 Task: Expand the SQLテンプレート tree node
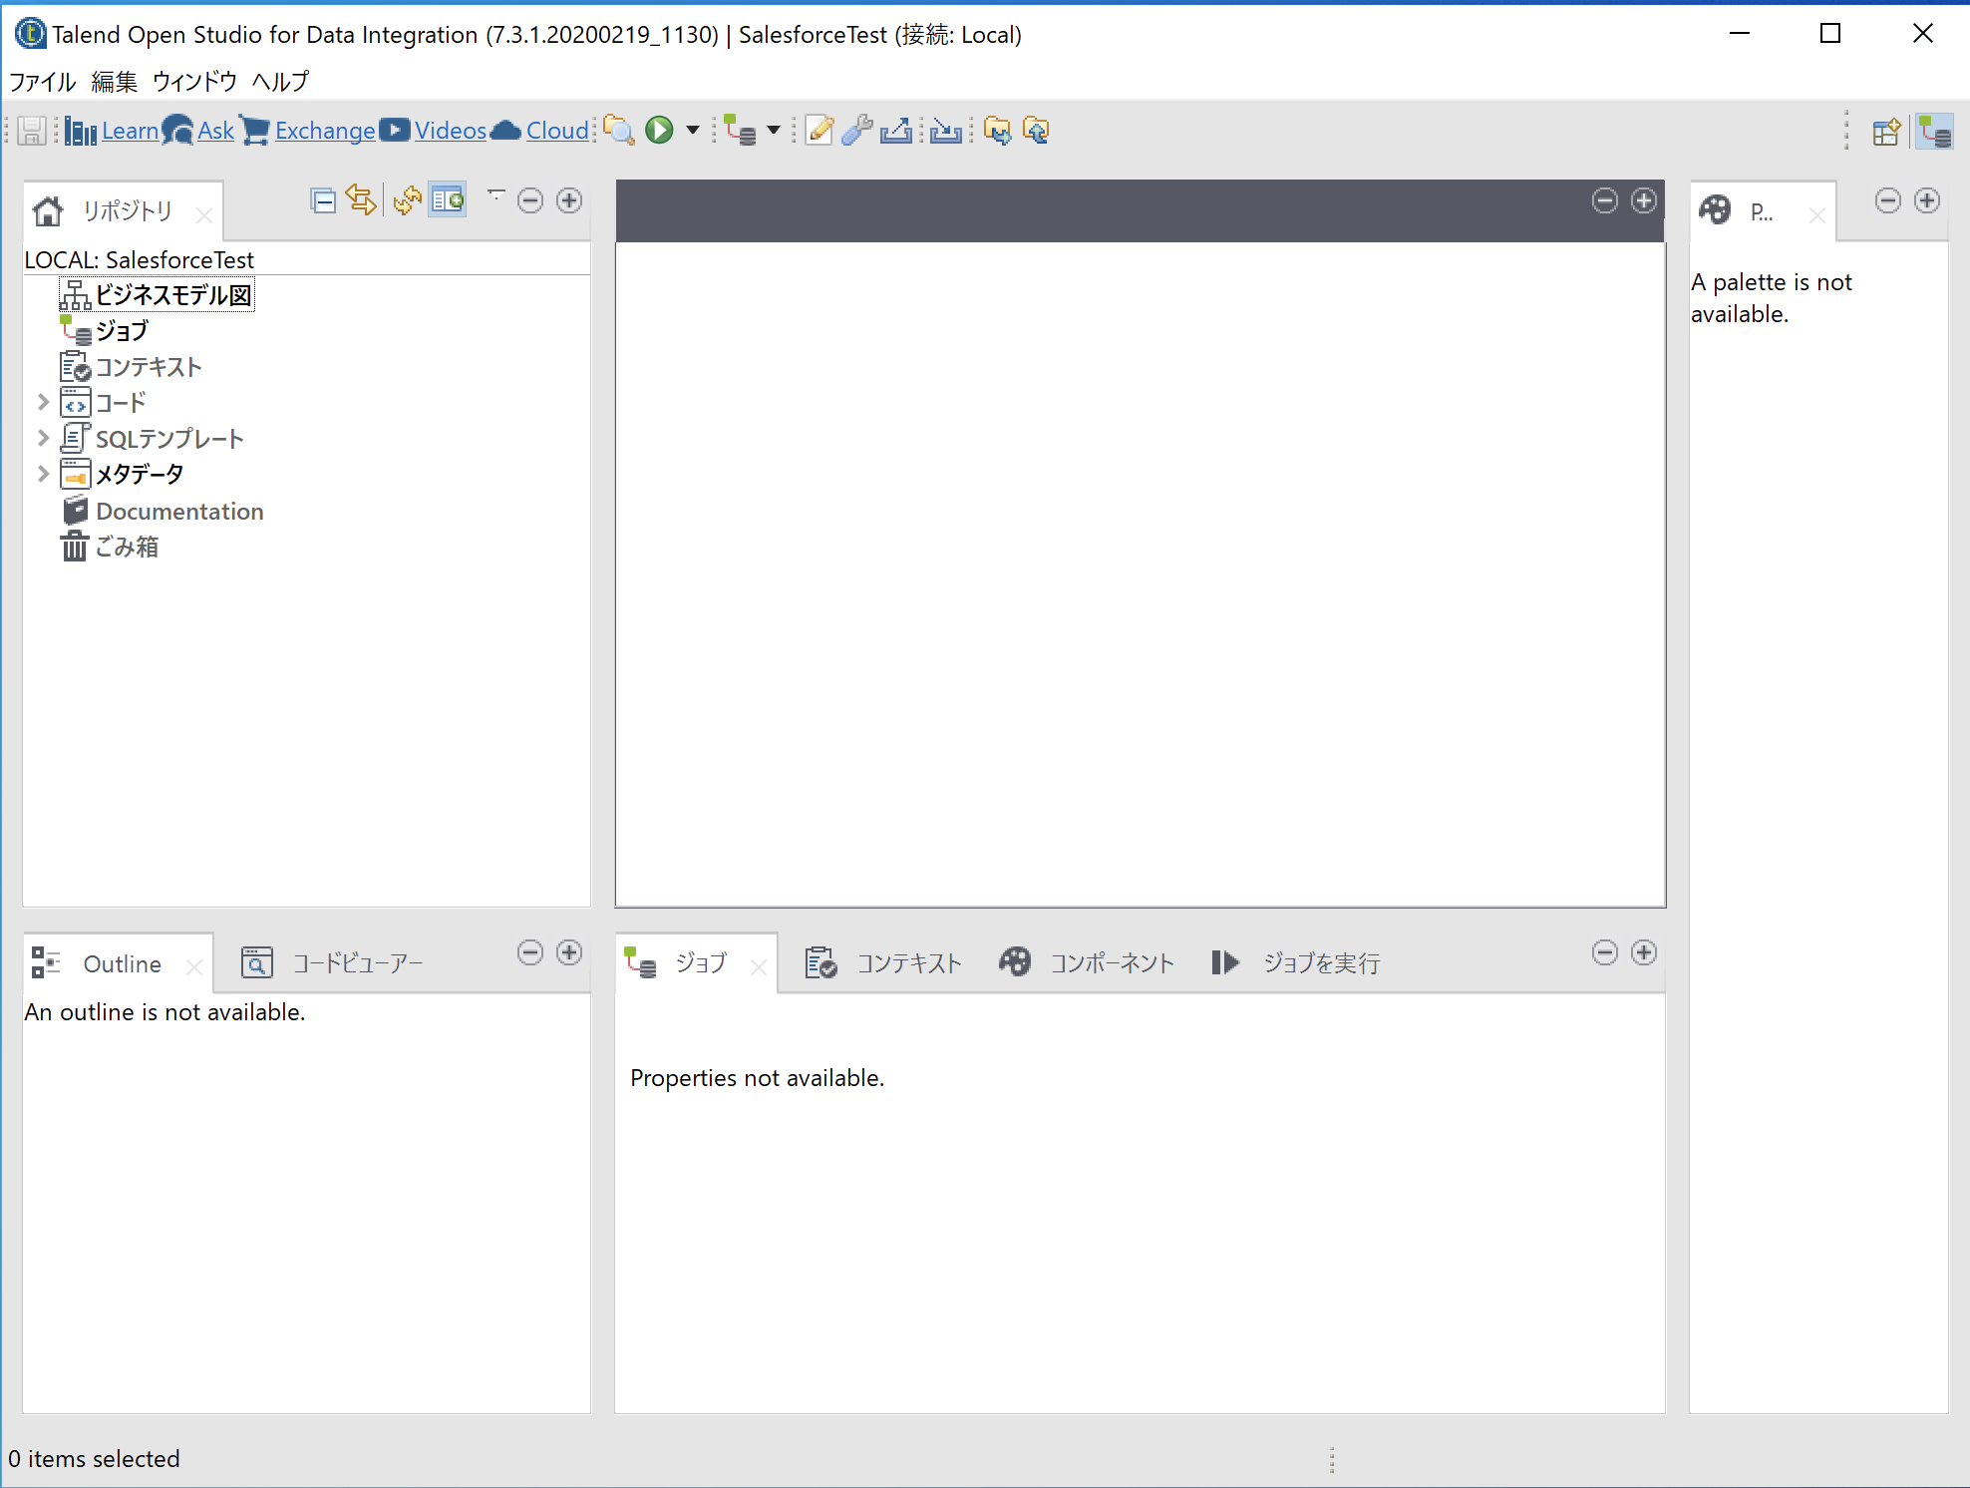coord(42,438)
